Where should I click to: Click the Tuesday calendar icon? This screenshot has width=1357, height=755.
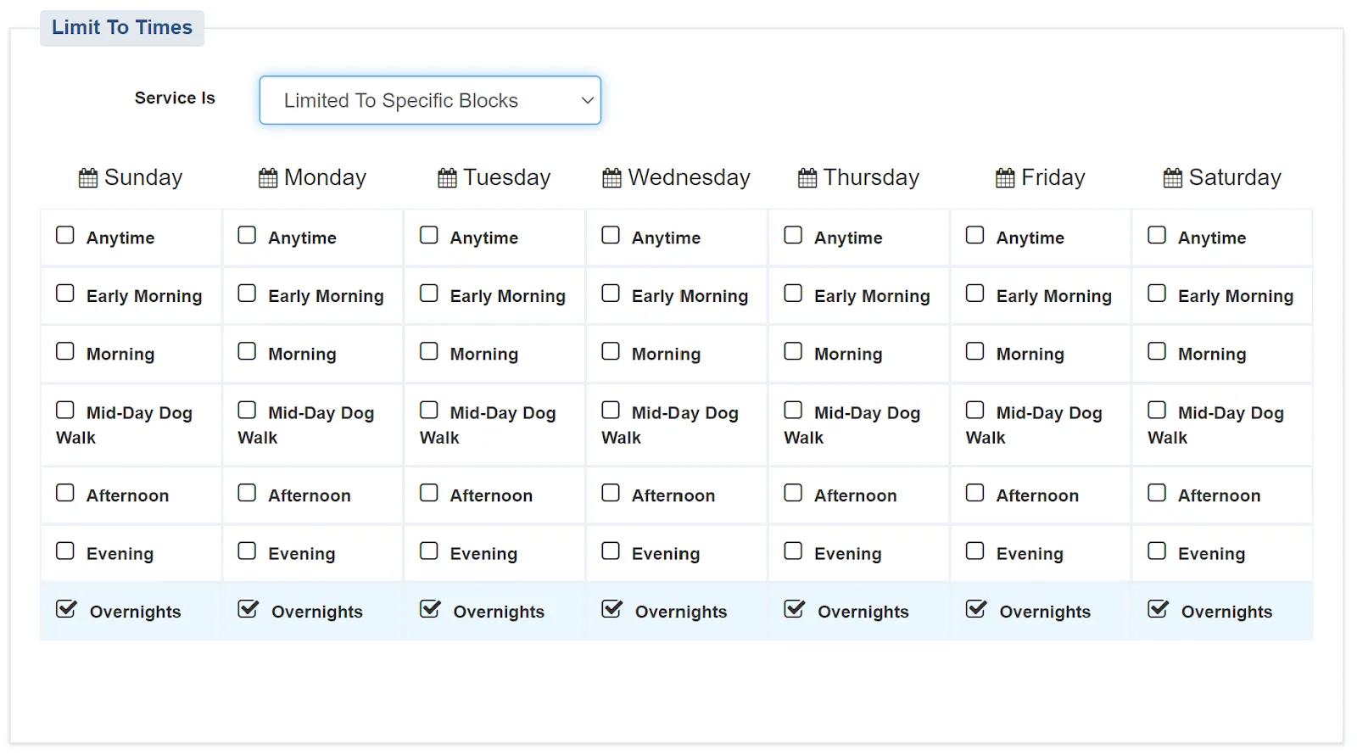click(x=447, y=178)
